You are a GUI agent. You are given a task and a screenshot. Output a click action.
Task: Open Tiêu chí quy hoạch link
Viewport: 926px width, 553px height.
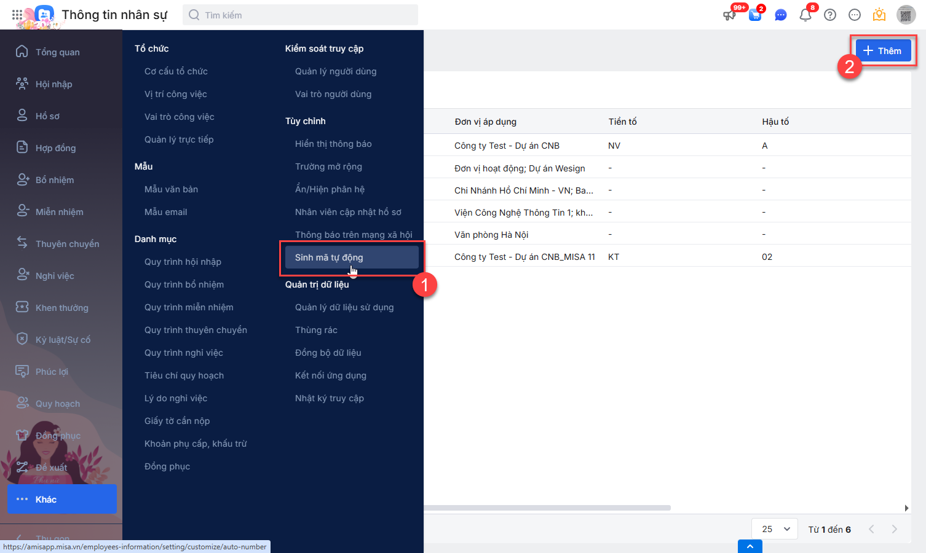click(x=184, y=375)
